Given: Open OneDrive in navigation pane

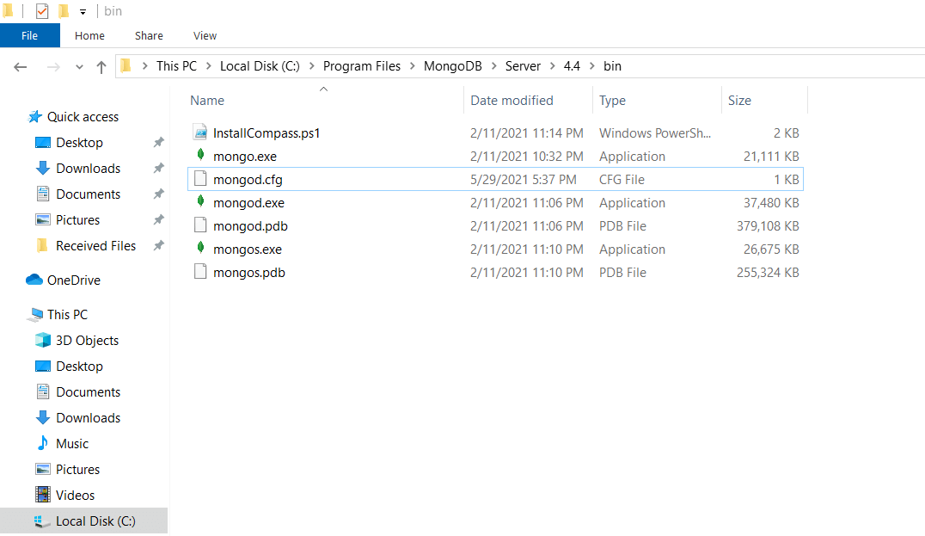Looking at the screenshot, I should click(74, 280).
